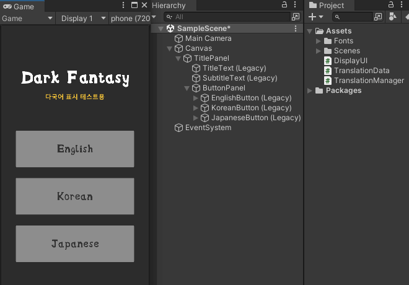Viewport: 409px width, 285px height.
Task: Open the Game view mode dropdown
Action: (27, 18)
